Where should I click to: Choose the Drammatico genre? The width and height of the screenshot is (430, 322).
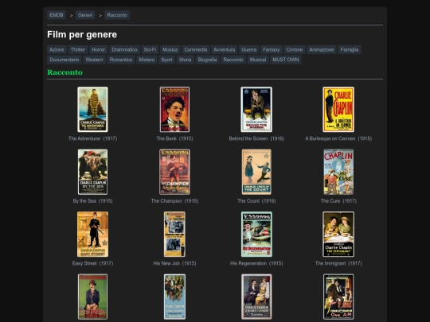click(124, 49)
